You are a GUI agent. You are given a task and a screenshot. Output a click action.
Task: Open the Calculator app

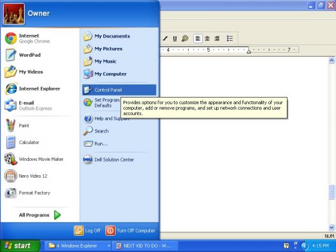pos(40,142)
